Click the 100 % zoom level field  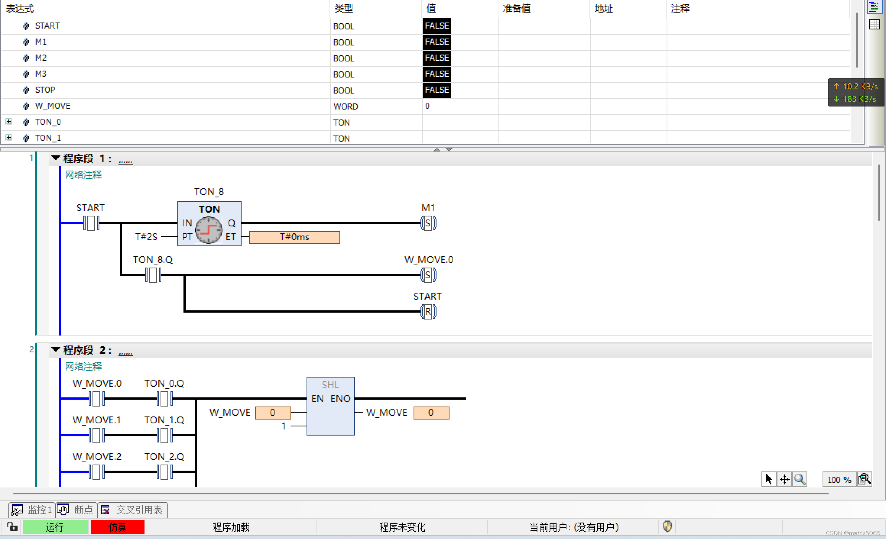tap(839, 479)
